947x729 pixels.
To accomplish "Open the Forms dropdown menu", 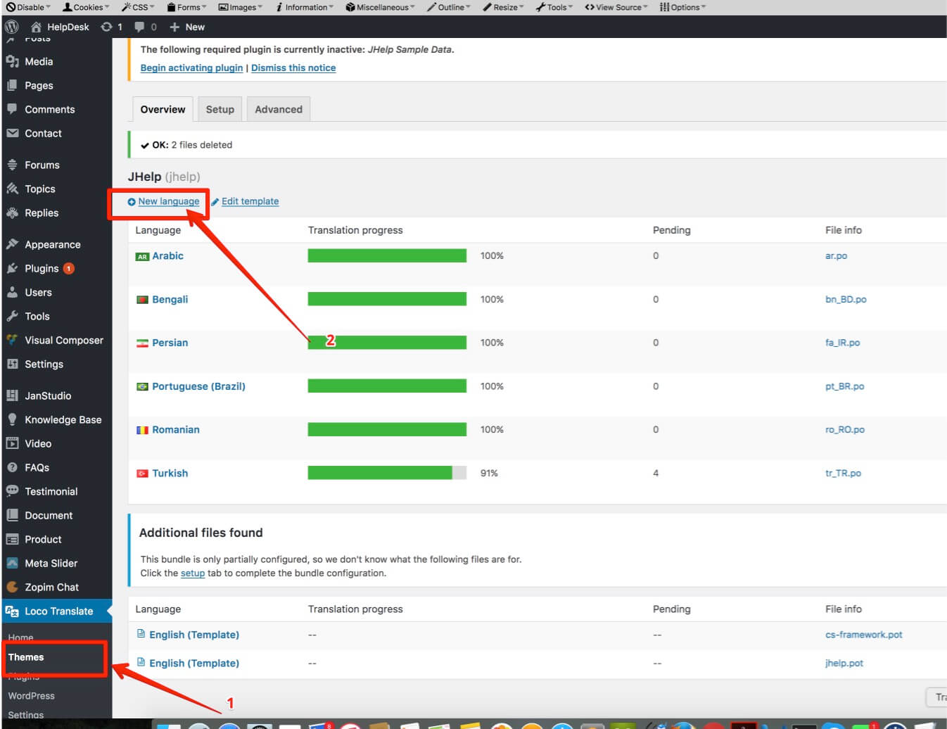I will point(186,7).
